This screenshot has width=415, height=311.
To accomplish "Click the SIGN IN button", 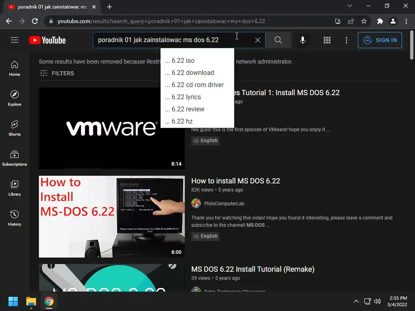I will (380, 40).
